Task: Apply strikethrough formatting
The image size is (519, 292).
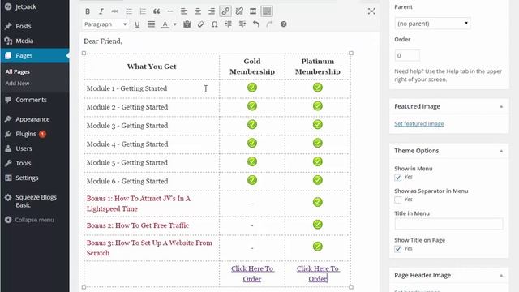Action: point(115,11)
